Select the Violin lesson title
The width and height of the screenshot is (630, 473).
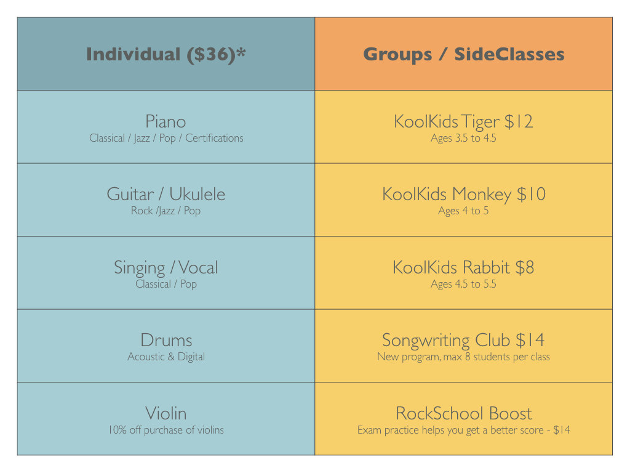pos(166,413)
